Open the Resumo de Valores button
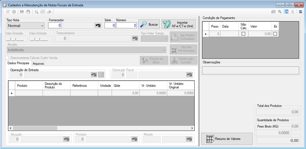306x149 pixels. (x=227, y=139)
